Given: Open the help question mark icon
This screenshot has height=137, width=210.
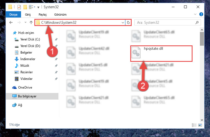Looking at the screenshot, I should pyautogui.click(x=201, y=14).
